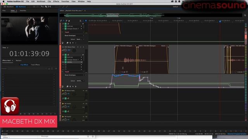
Task: Open the Edit menu
Action: (33, 2)
